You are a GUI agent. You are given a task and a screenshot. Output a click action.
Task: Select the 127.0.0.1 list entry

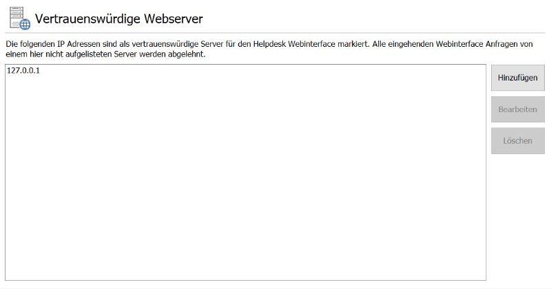[x=23, y=71]
